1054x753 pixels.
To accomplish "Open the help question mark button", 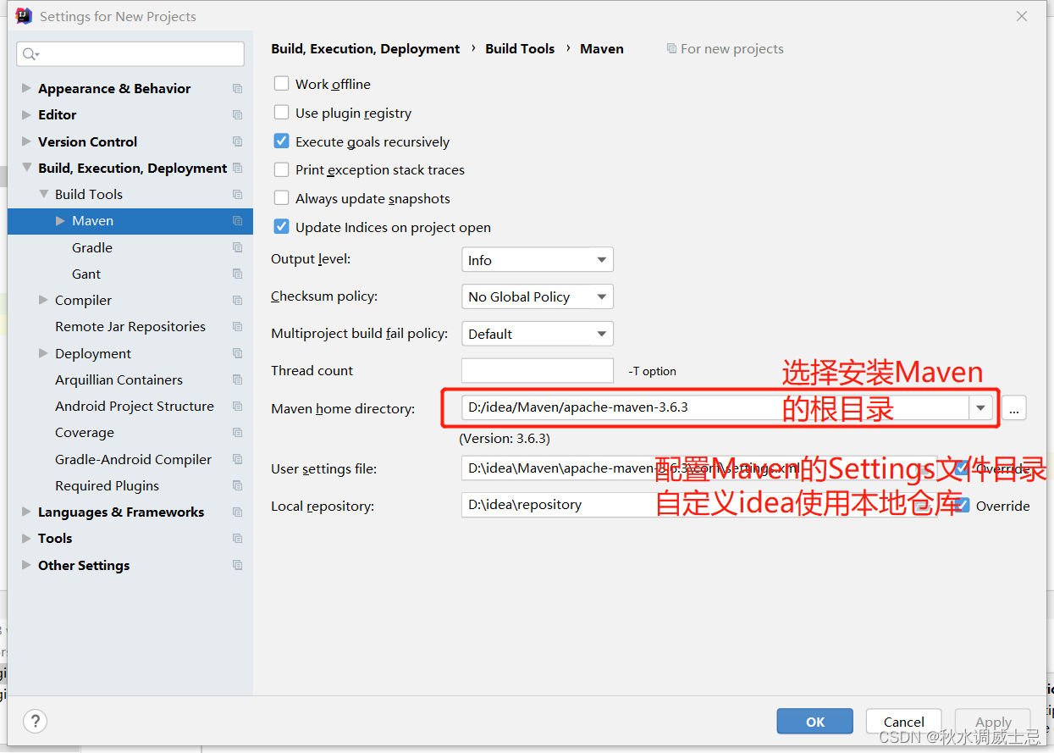I will point(35,721).
